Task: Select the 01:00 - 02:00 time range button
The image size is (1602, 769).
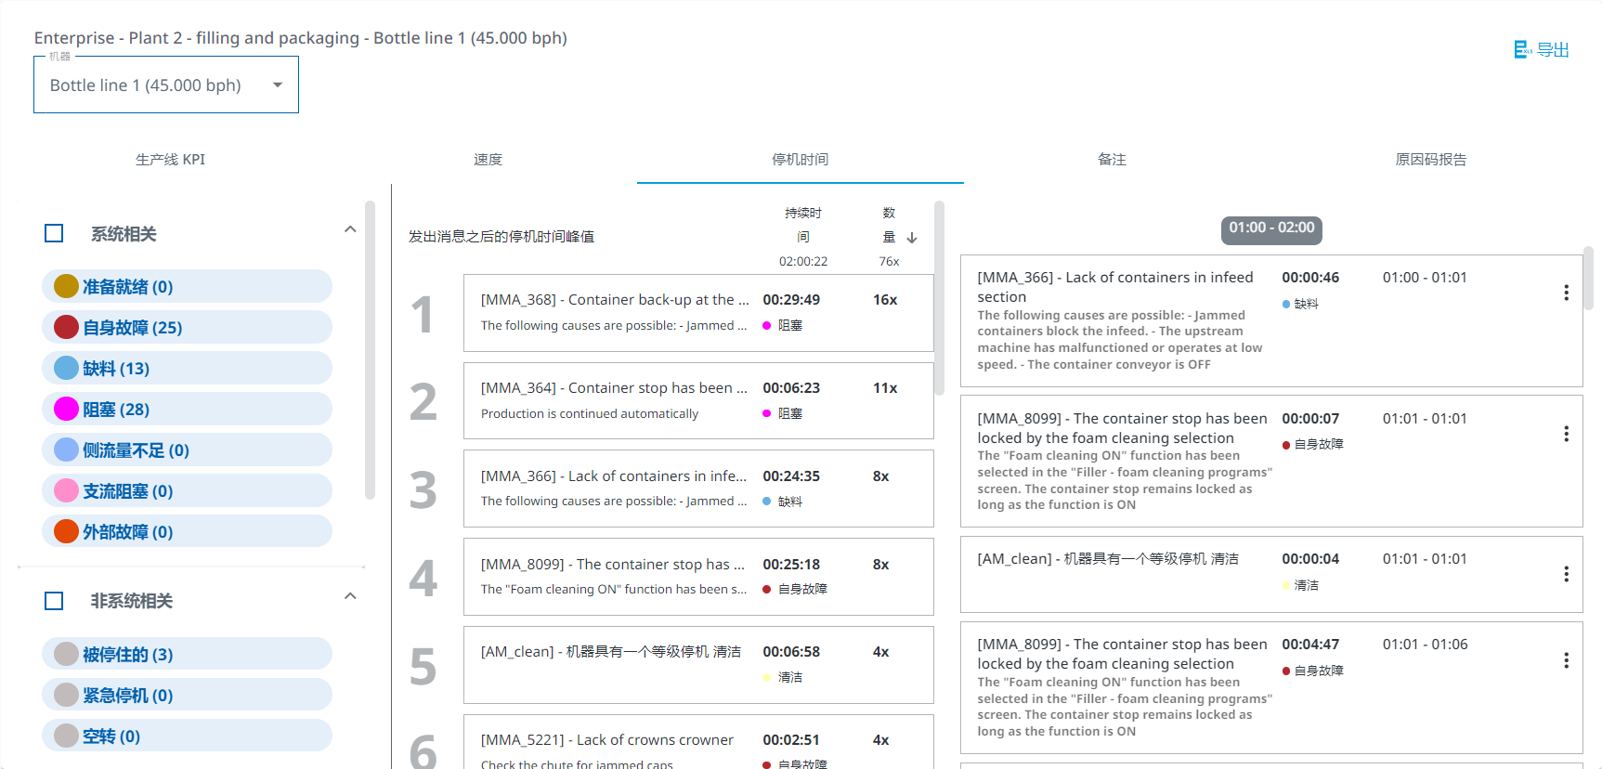Action: 1271,228
